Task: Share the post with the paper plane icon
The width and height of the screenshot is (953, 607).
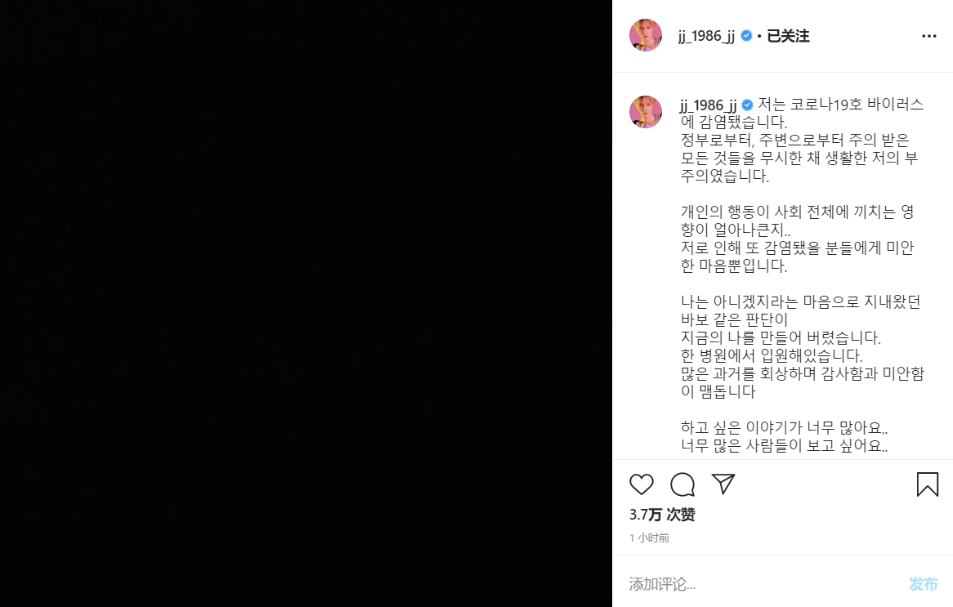Action: tap(723, 484)
